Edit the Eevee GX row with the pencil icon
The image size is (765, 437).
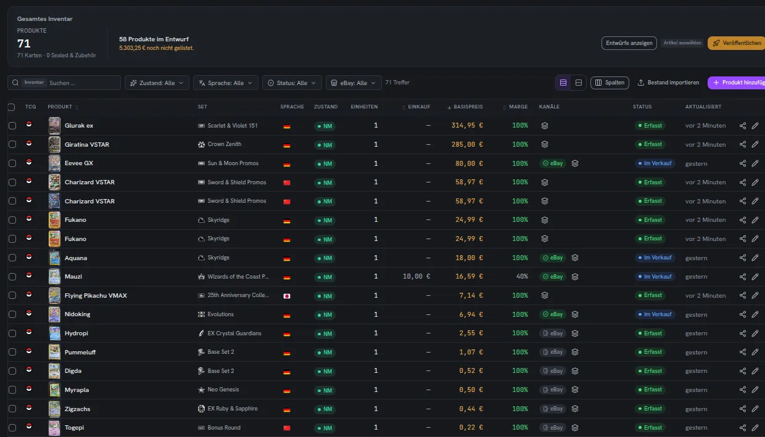coord(755,163)
